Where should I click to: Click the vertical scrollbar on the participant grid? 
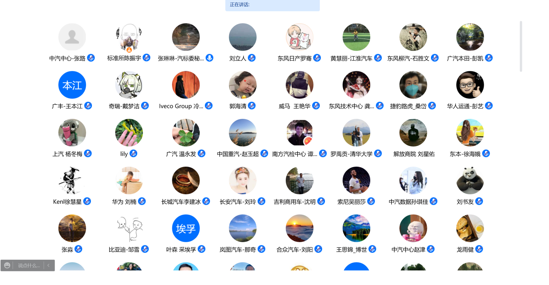[521, 46]
